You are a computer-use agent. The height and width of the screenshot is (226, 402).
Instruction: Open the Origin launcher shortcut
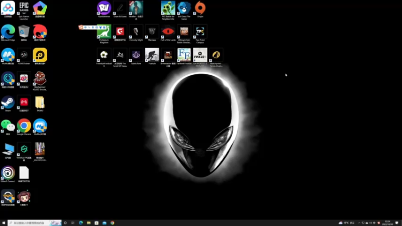pos(200,9)
